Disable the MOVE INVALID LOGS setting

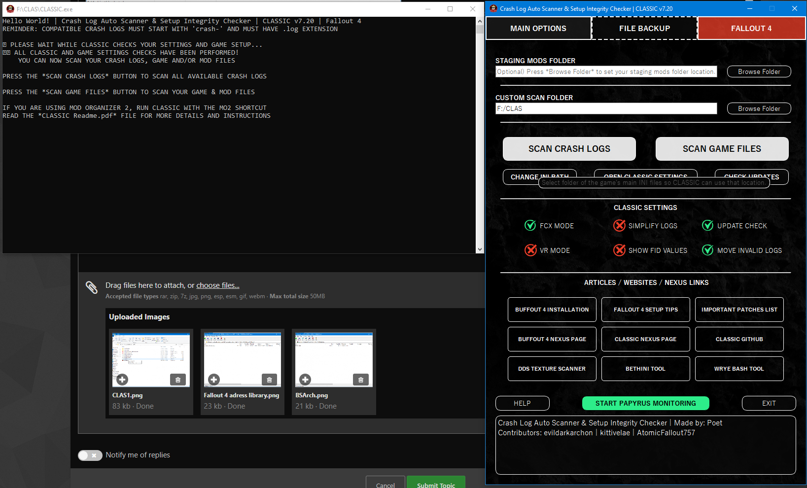[x=708, y=250]
